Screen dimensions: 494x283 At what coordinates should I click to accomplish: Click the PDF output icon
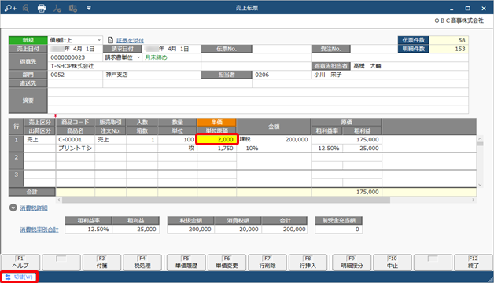[57, 8]
